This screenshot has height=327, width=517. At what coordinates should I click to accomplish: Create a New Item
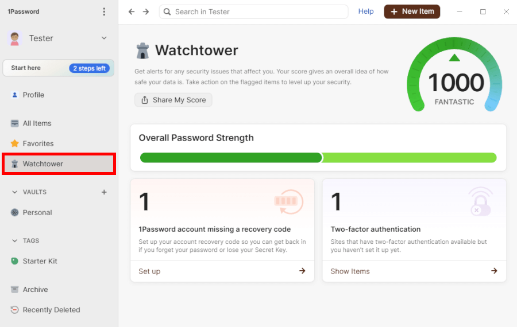[412, 11]
